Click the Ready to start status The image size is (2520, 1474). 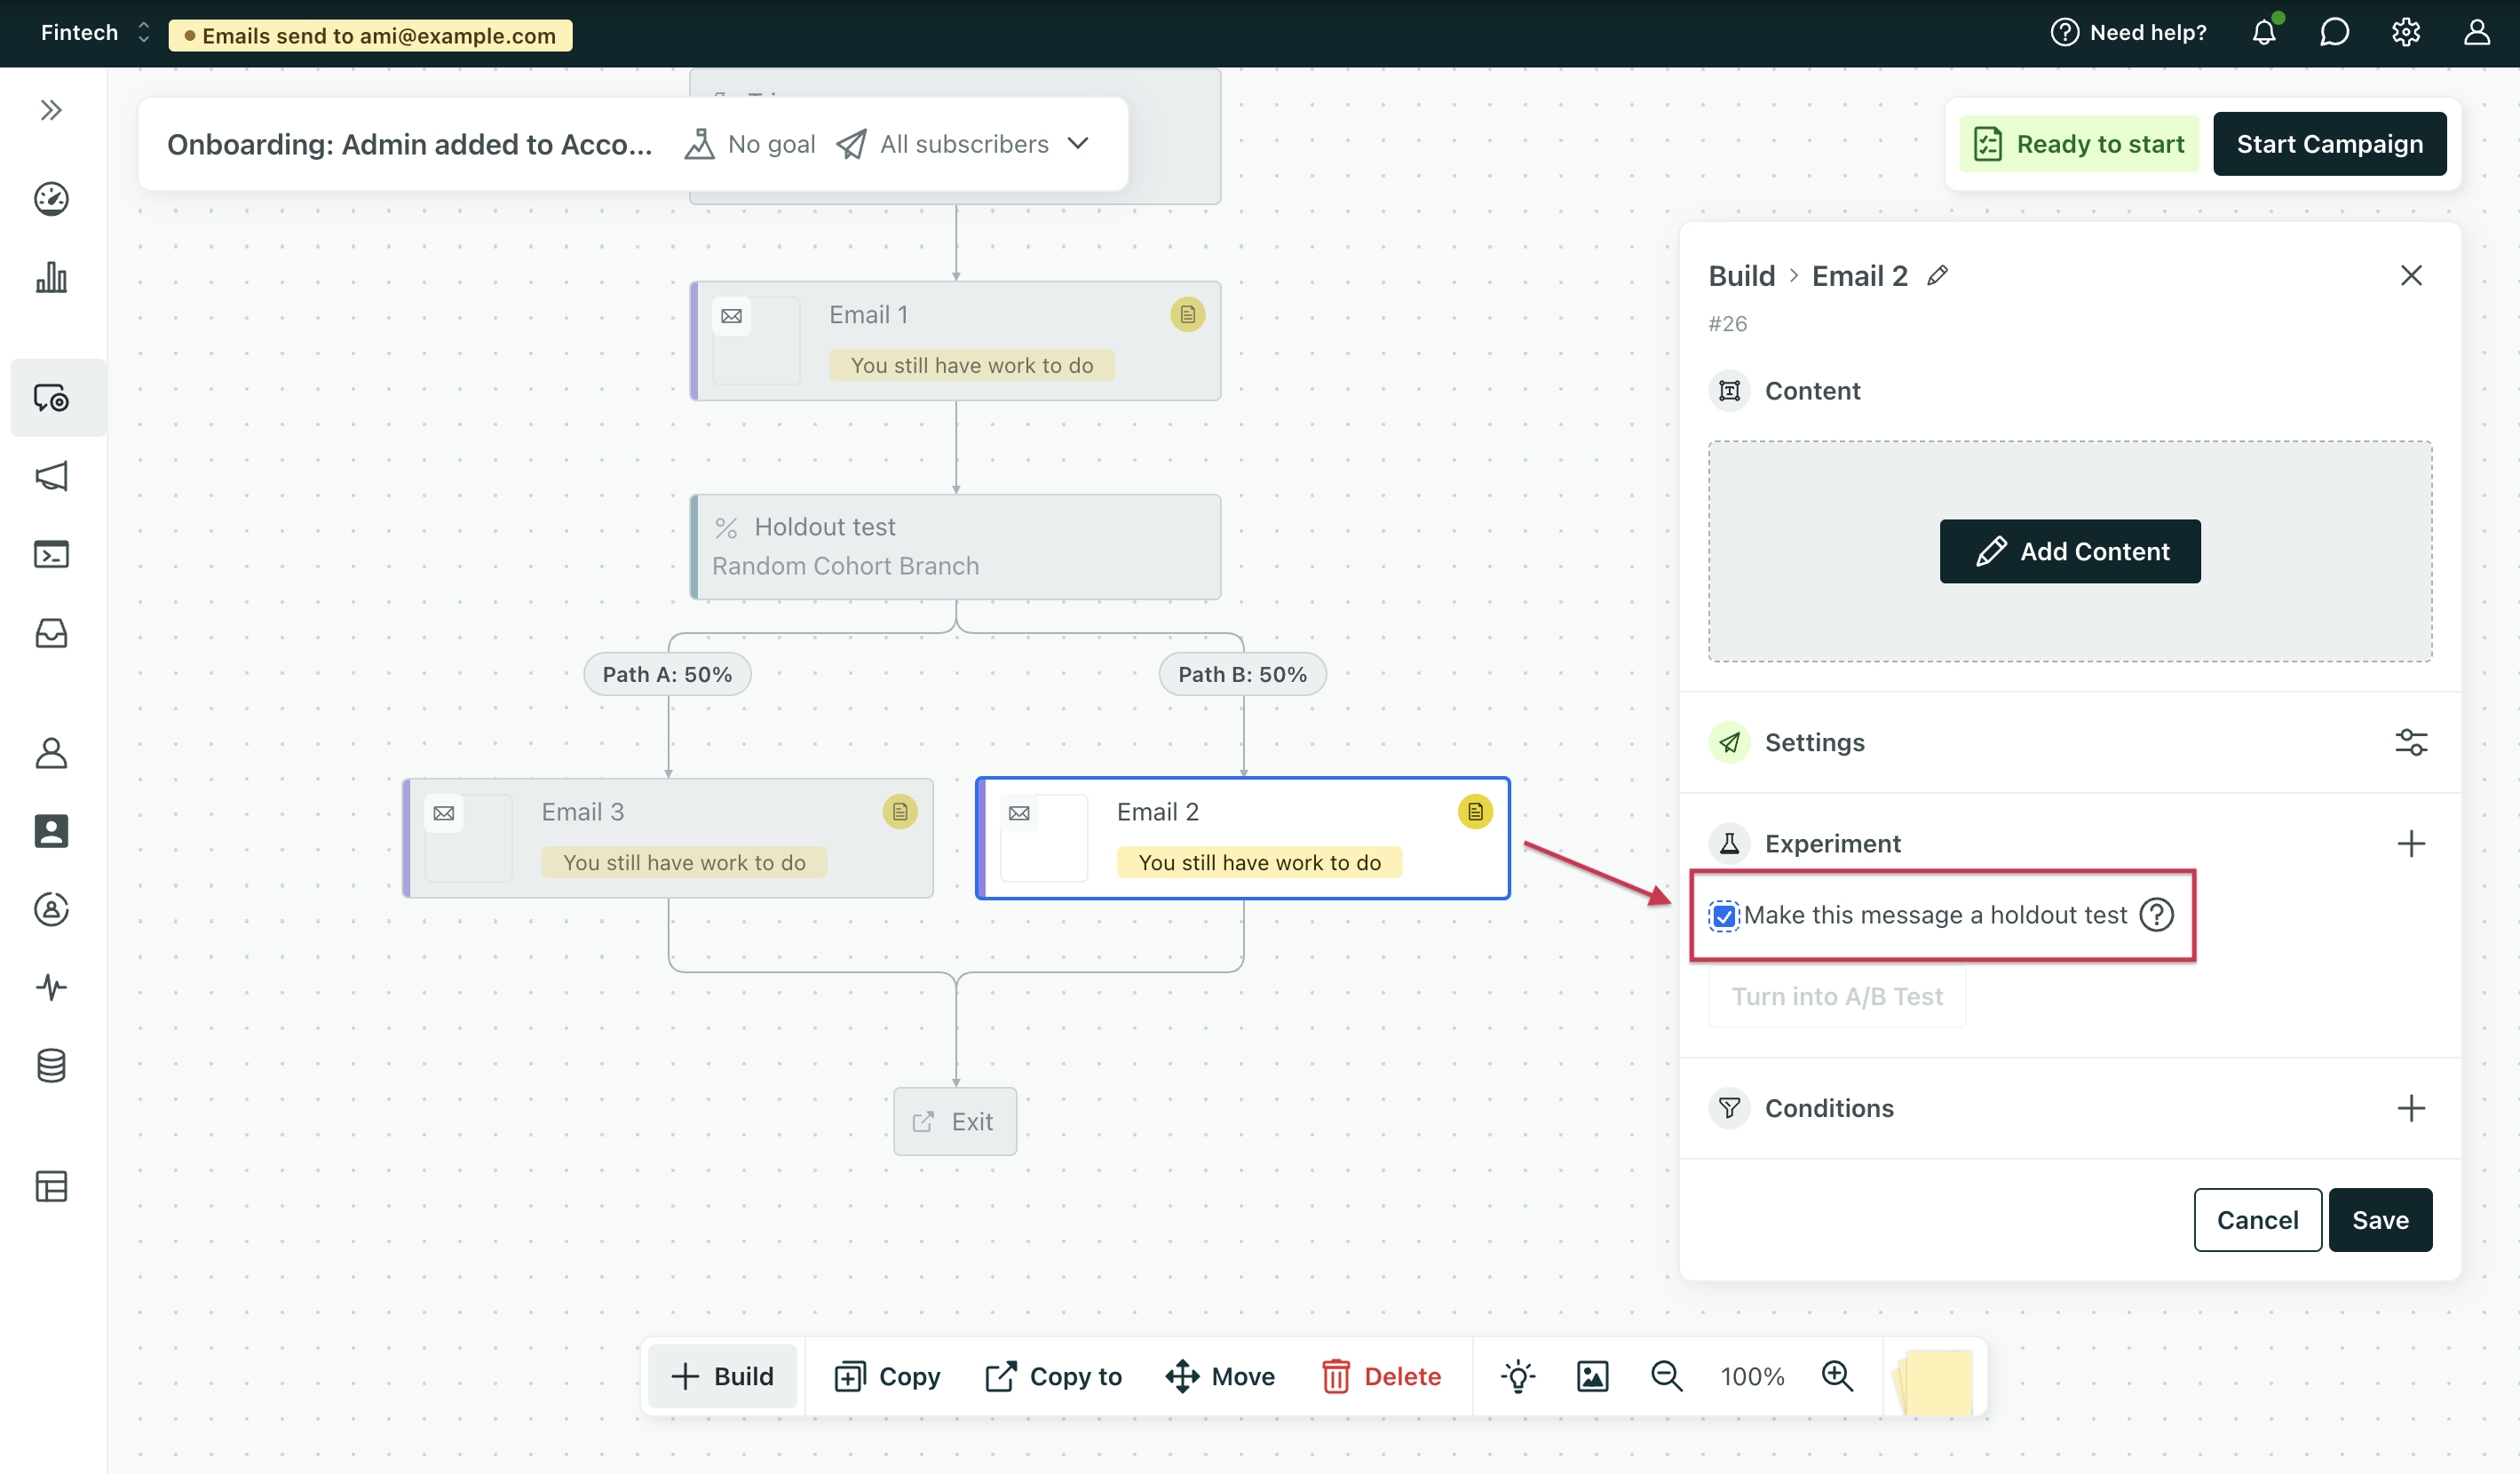click(x=2079, y=144)
